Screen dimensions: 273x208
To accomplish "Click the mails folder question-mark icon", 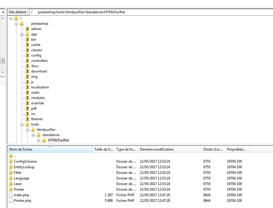I will [27, 93].
